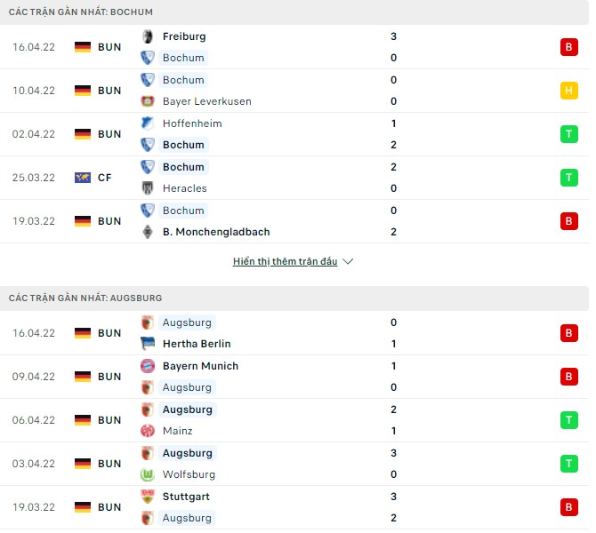Open the 'Hiển thị thêm trận đấu' link
Image resolution: width=596 pixels, height=533 pixels.
[x=285, y=262]
